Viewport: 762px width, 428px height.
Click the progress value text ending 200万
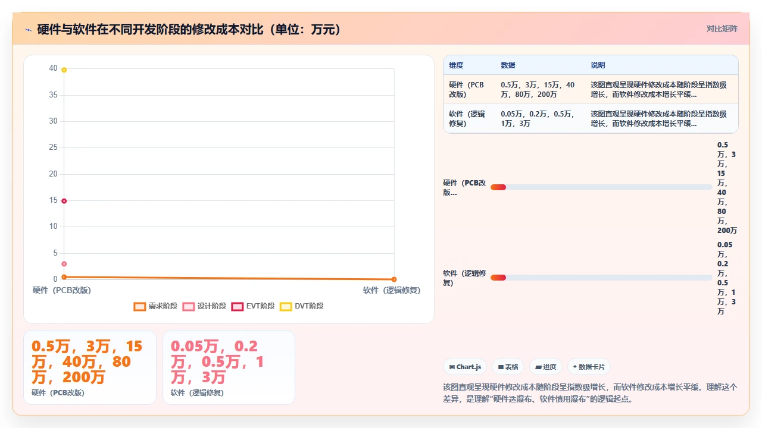coord(727,187)
